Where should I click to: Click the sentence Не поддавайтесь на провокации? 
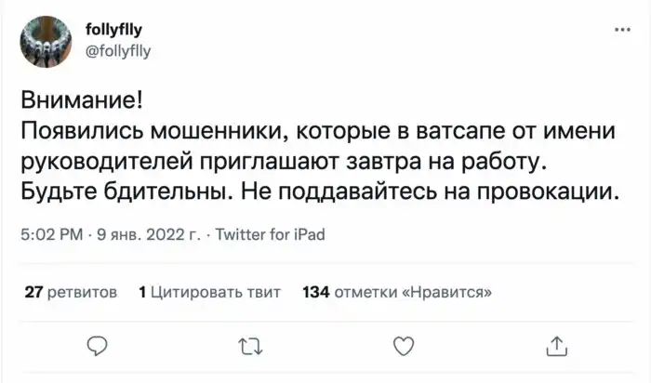[419, 194]
